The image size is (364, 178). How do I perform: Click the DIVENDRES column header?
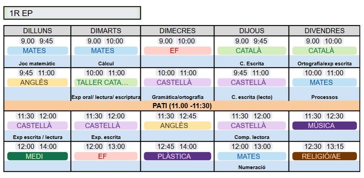(x=324, y=31)
